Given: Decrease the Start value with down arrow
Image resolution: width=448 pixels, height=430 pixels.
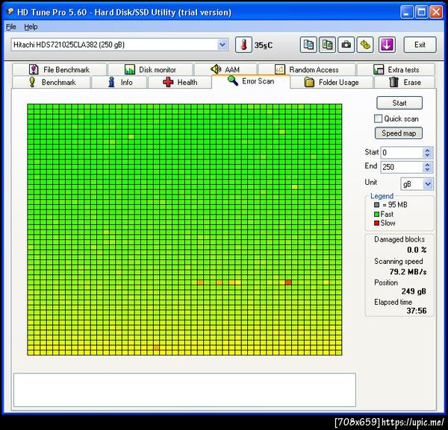Looking at the screenshot, I should 427,155.
